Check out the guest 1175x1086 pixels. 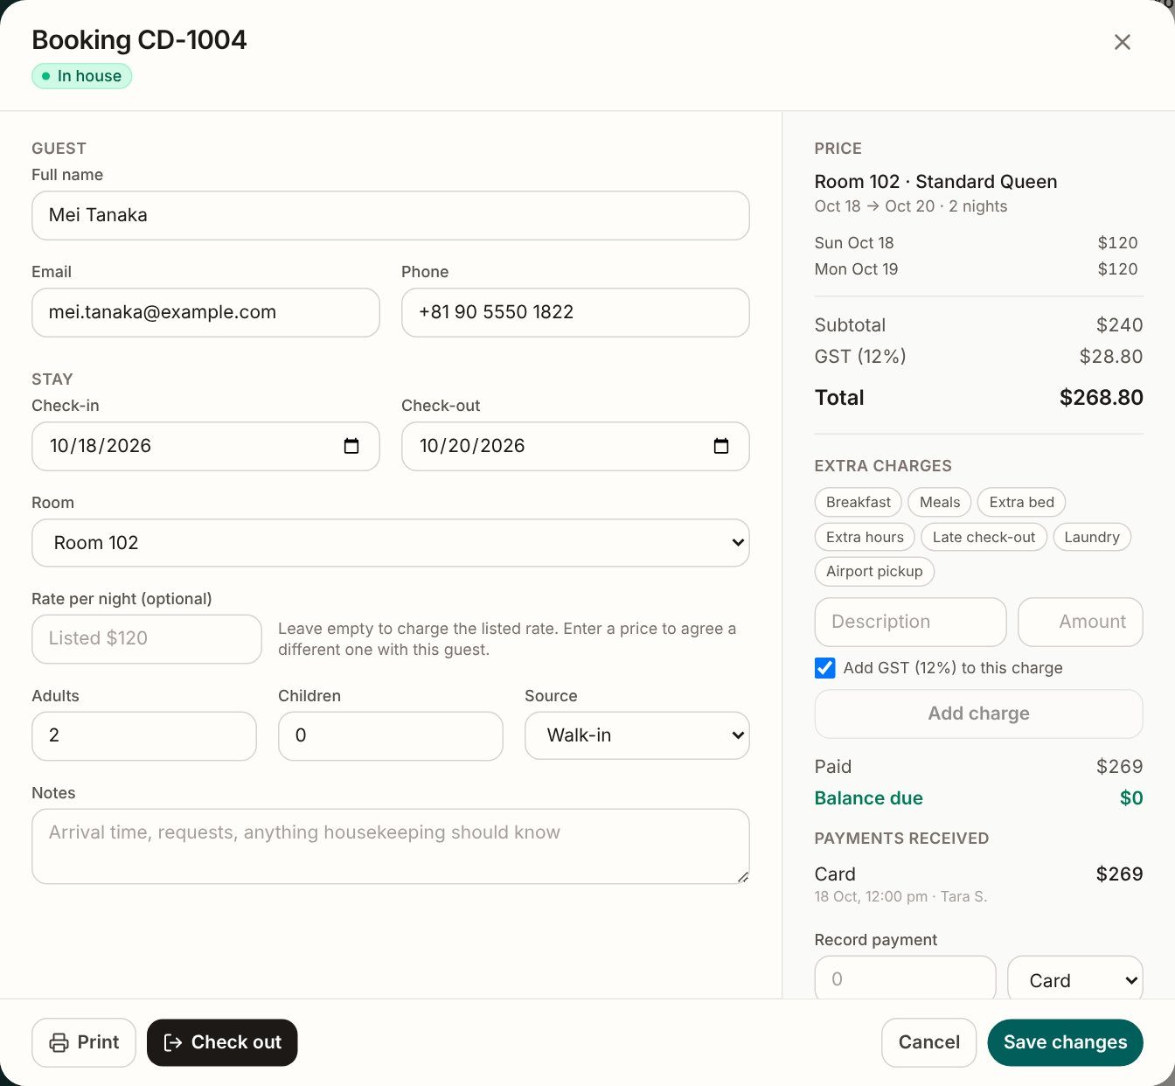click(222, 1042)
